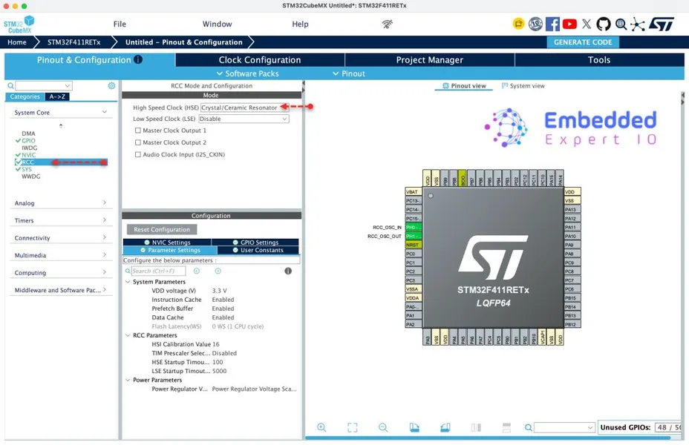Click the parameter info icon

click(x=288, y=271)
